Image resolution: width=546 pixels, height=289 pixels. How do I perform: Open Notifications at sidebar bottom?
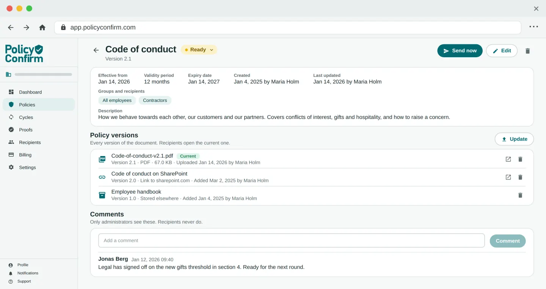(x=24, y=273)
